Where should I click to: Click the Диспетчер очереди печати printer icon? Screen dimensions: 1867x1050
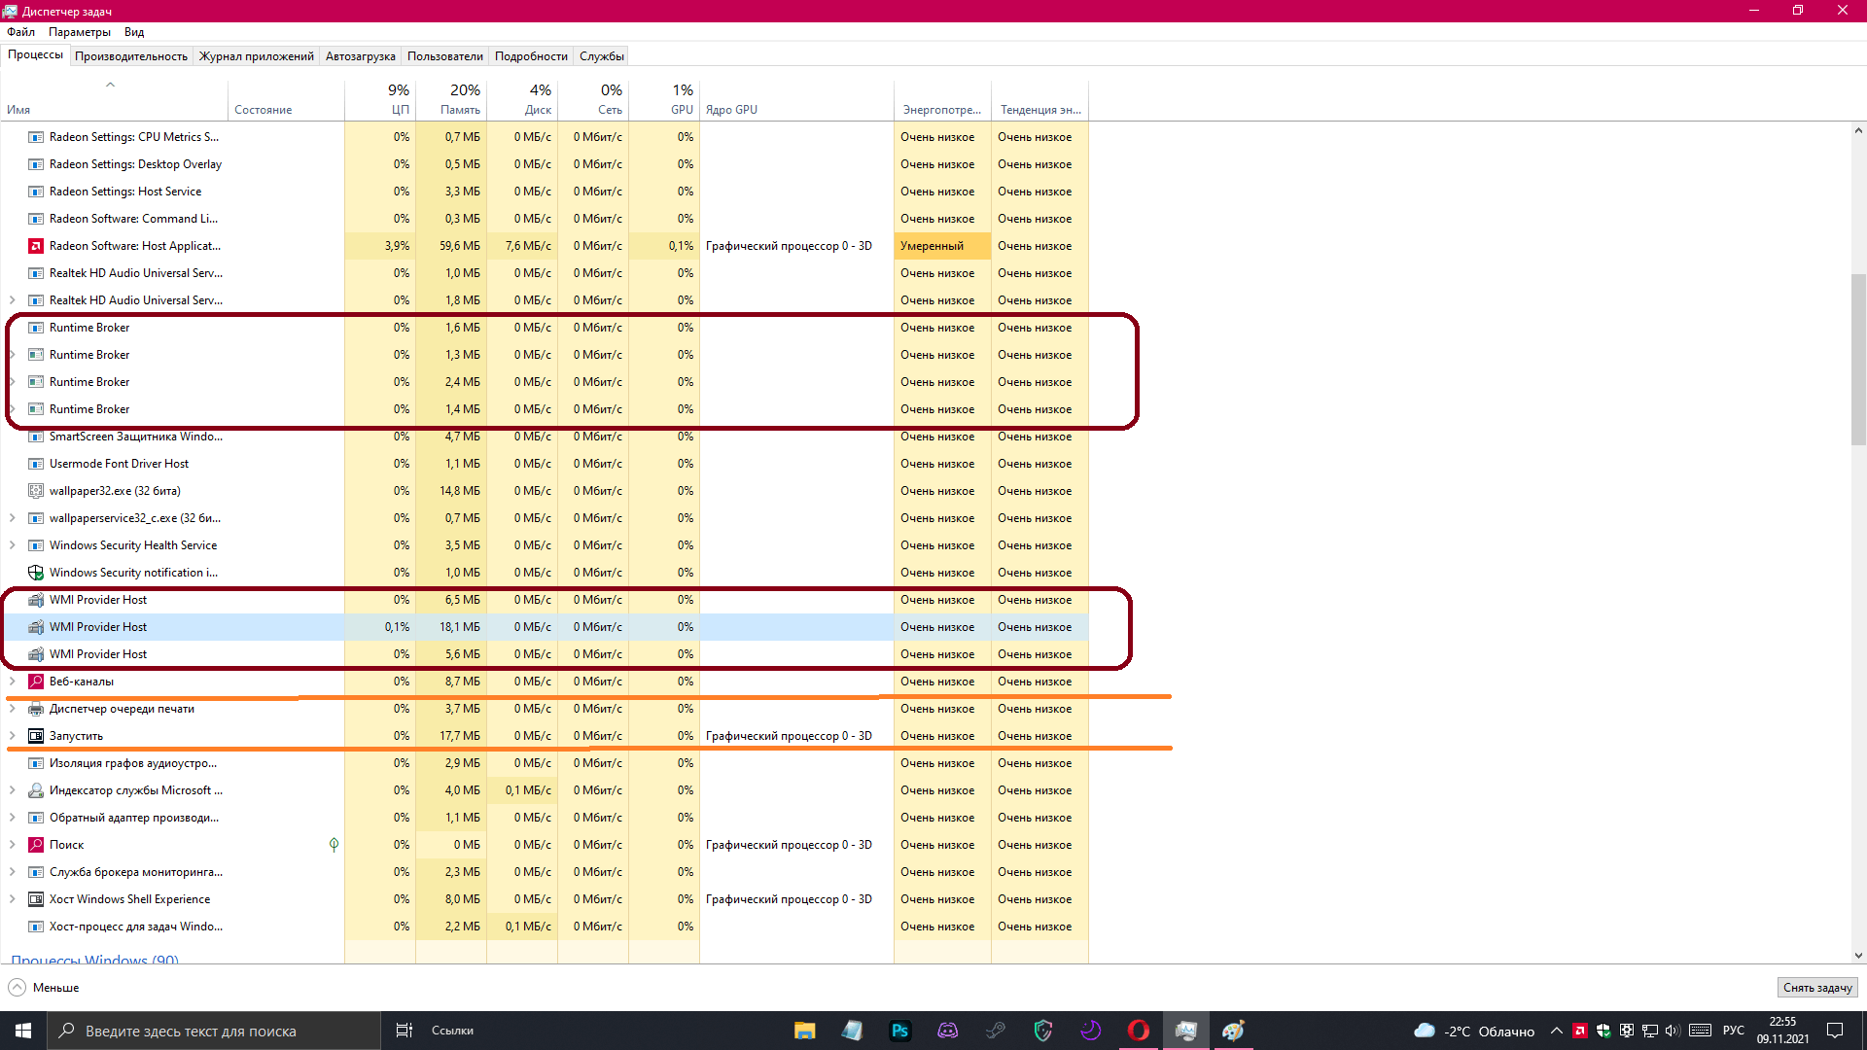pos(36,709)
